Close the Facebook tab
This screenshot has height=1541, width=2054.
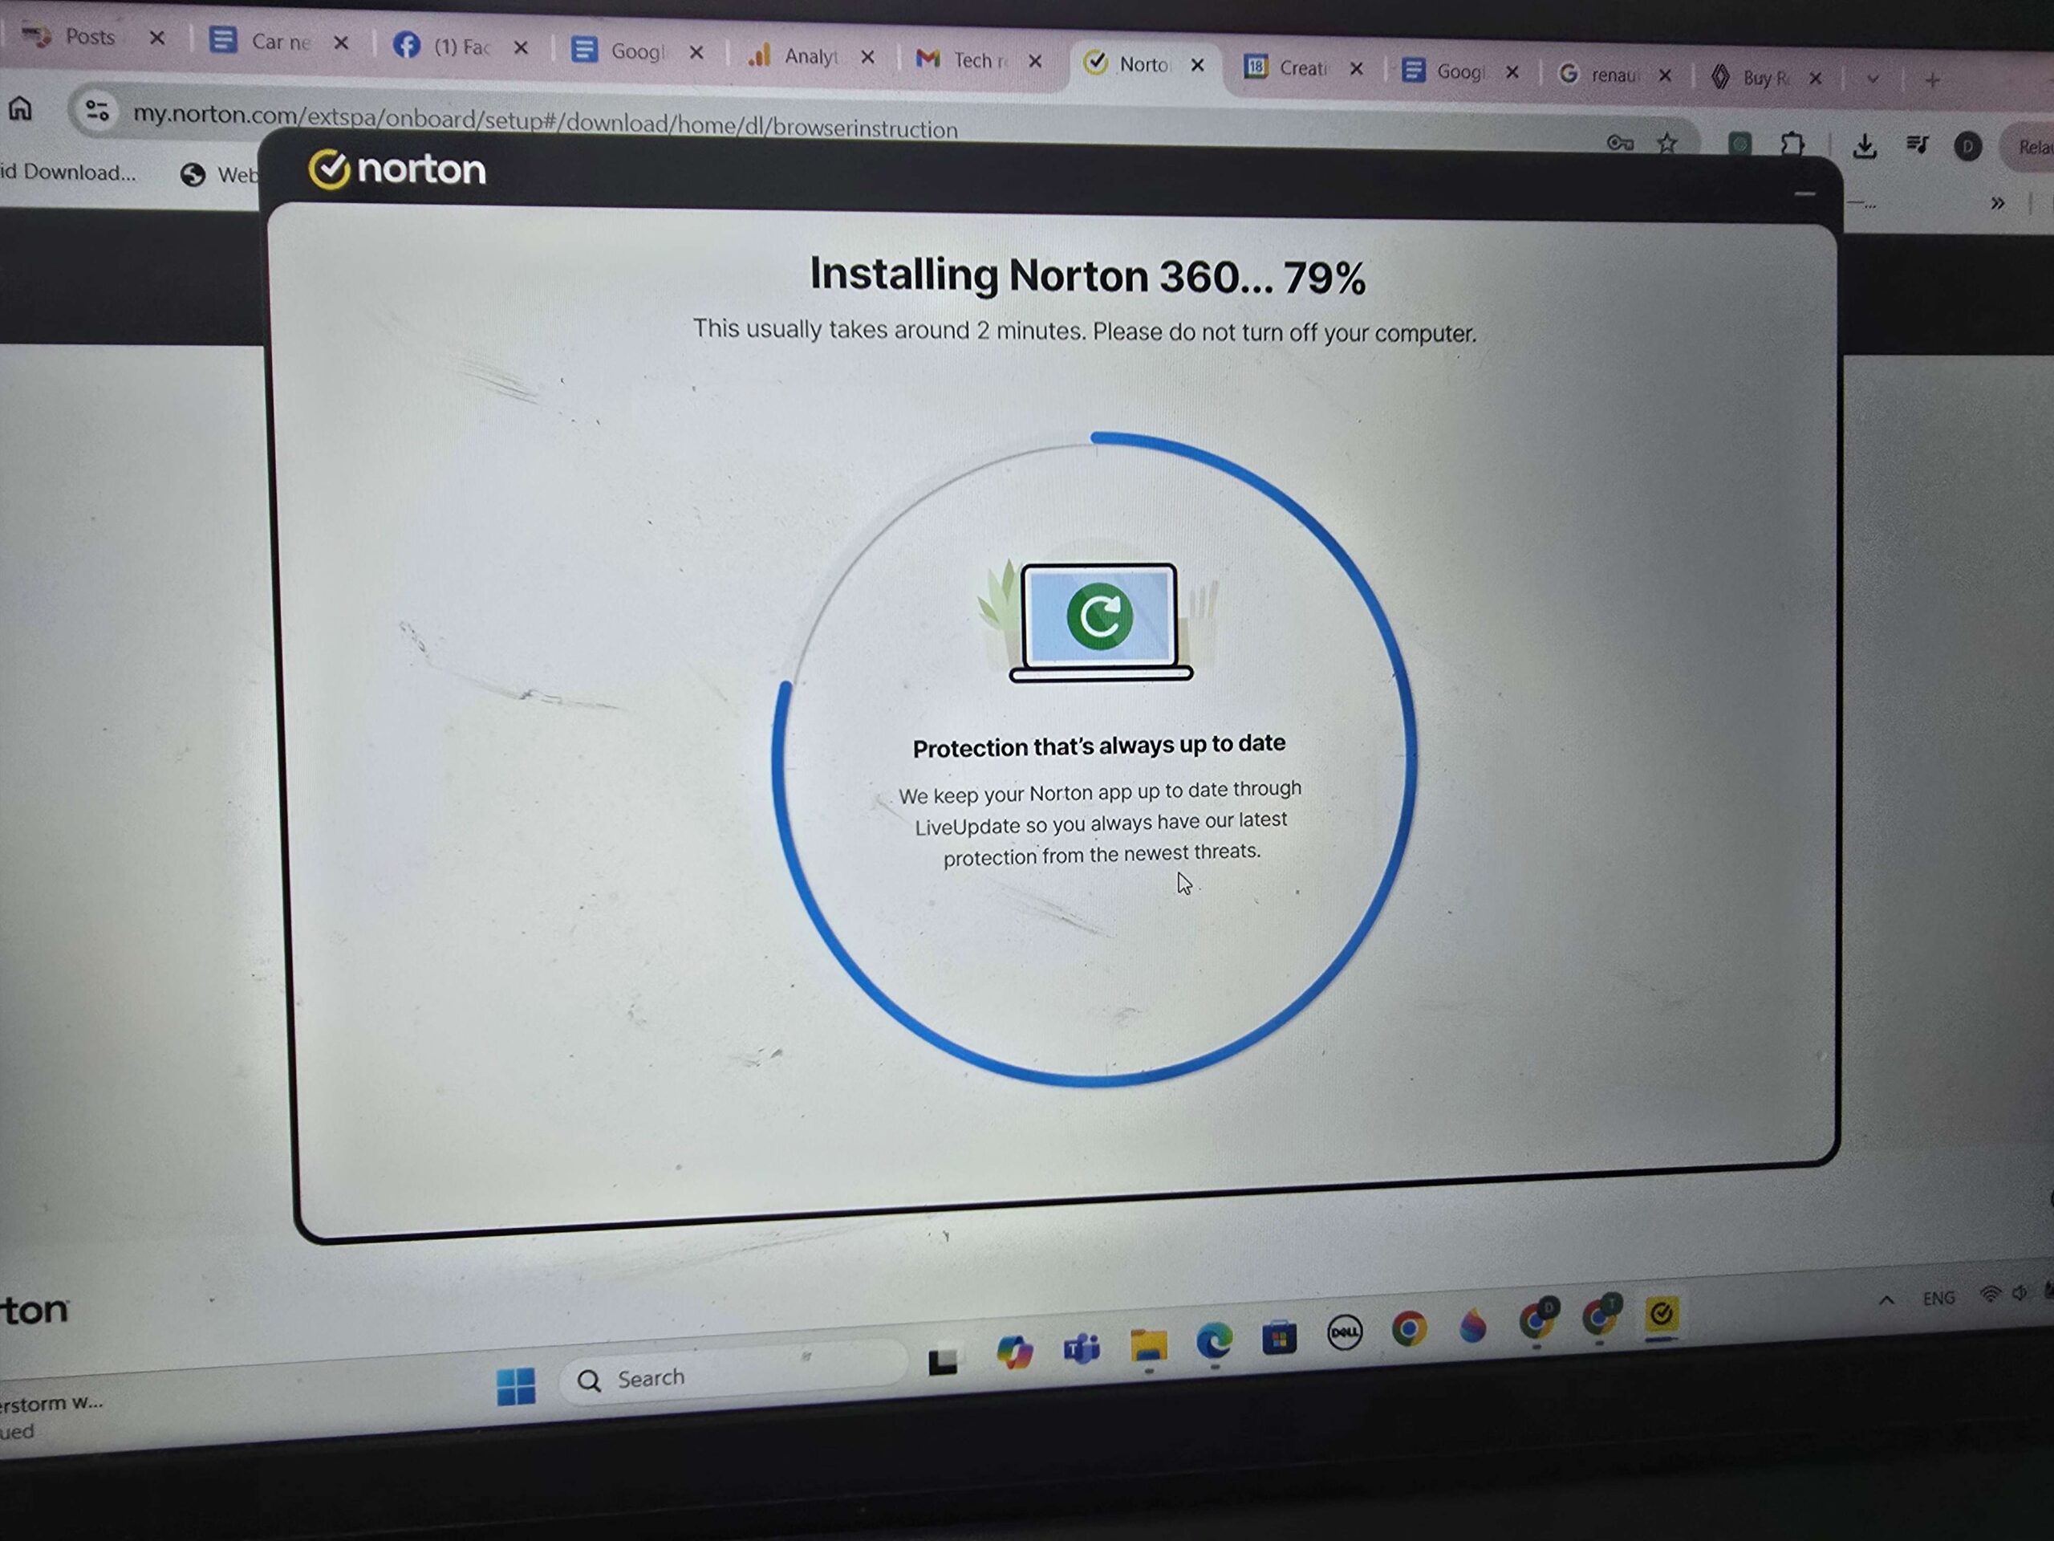(x=521, y=47)
